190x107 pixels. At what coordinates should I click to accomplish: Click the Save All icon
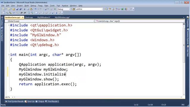click(x=20, y=9)
